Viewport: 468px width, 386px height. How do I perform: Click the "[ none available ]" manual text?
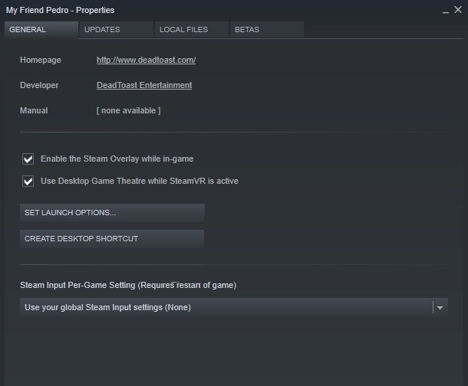click(128, 110)
